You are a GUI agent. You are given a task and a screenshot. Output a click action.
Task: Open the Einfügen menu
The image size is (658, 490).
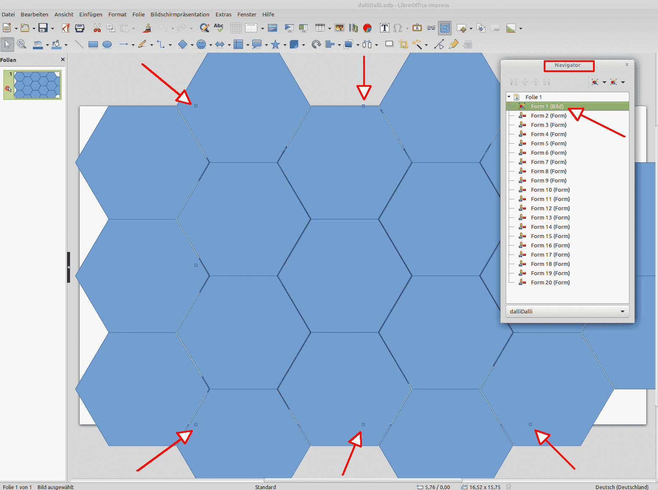pyautogui.click(x=91, y=14)
